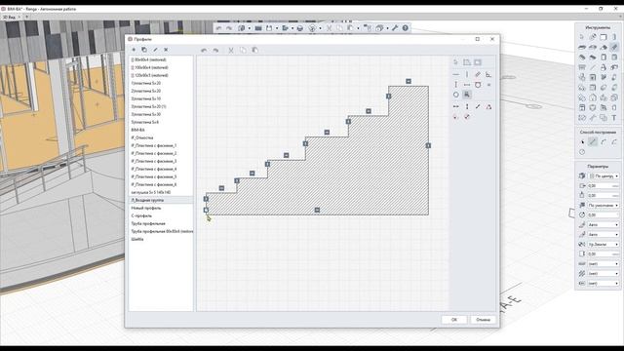The height and width of the screenshot is (351, 624).
Task: Click horizontal constraint marker on top edge
Action: click(409, 81)
